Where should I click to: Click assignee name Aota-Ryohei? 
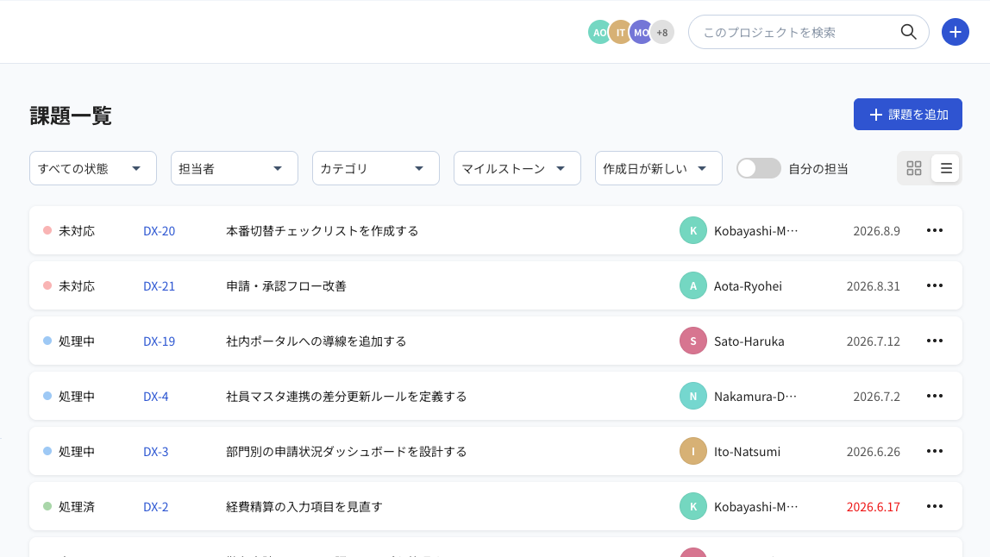coord(748,286)
